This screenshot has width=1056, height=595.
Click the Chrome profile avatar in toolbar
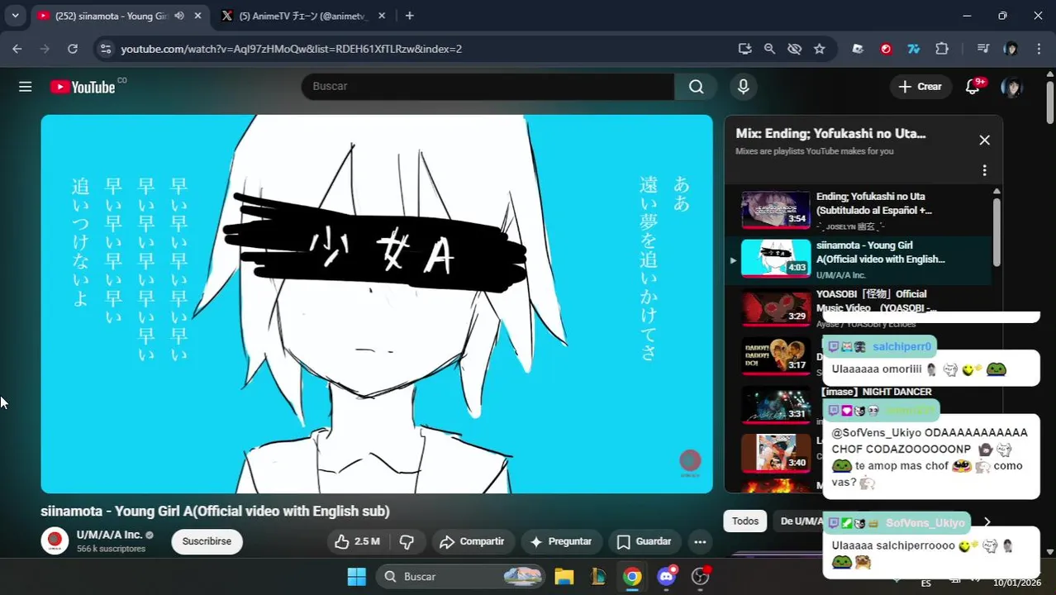click(x=1011, y=49)
